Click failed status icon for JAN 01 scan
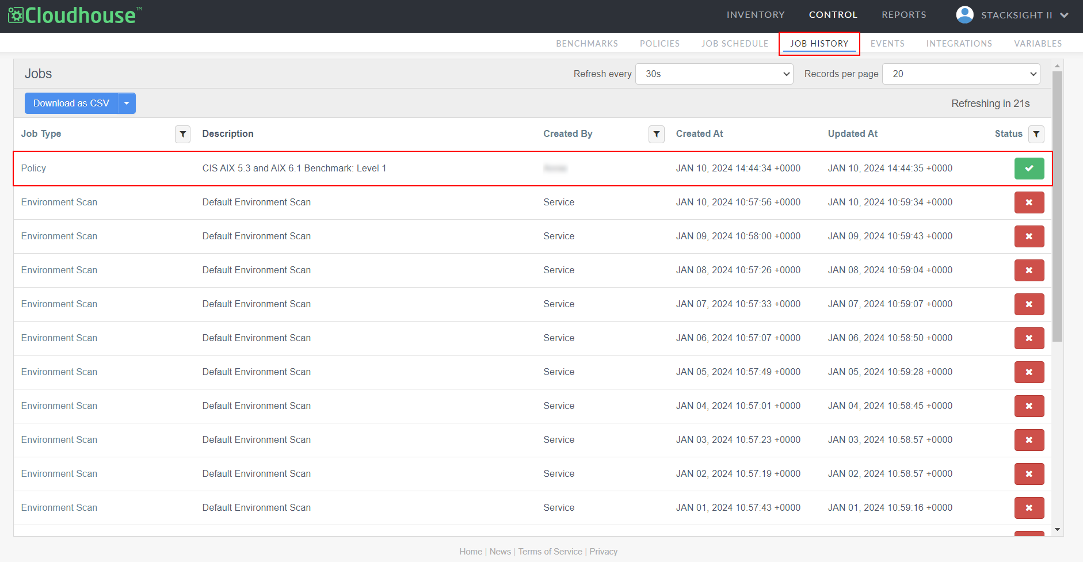Viewport: 1083px width, 562px height. coord(1029,508)
